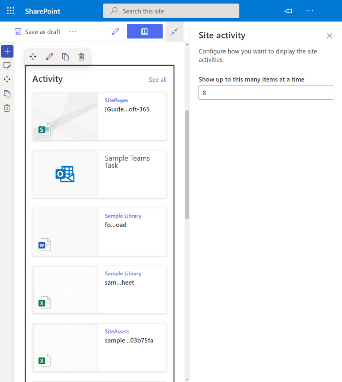Viewport: 342px width, 382px height.
Task: Delete section using left sidebar trash icon
Action: (7, 108)
